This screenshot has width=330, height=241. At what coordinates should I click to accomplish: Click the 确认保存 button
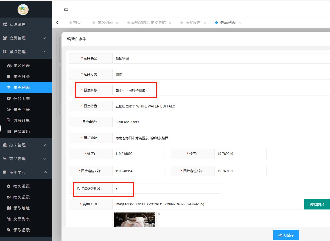(286, 235)
